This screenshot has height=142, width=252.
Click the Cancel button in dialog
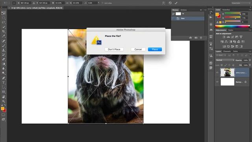coord(138,49)
